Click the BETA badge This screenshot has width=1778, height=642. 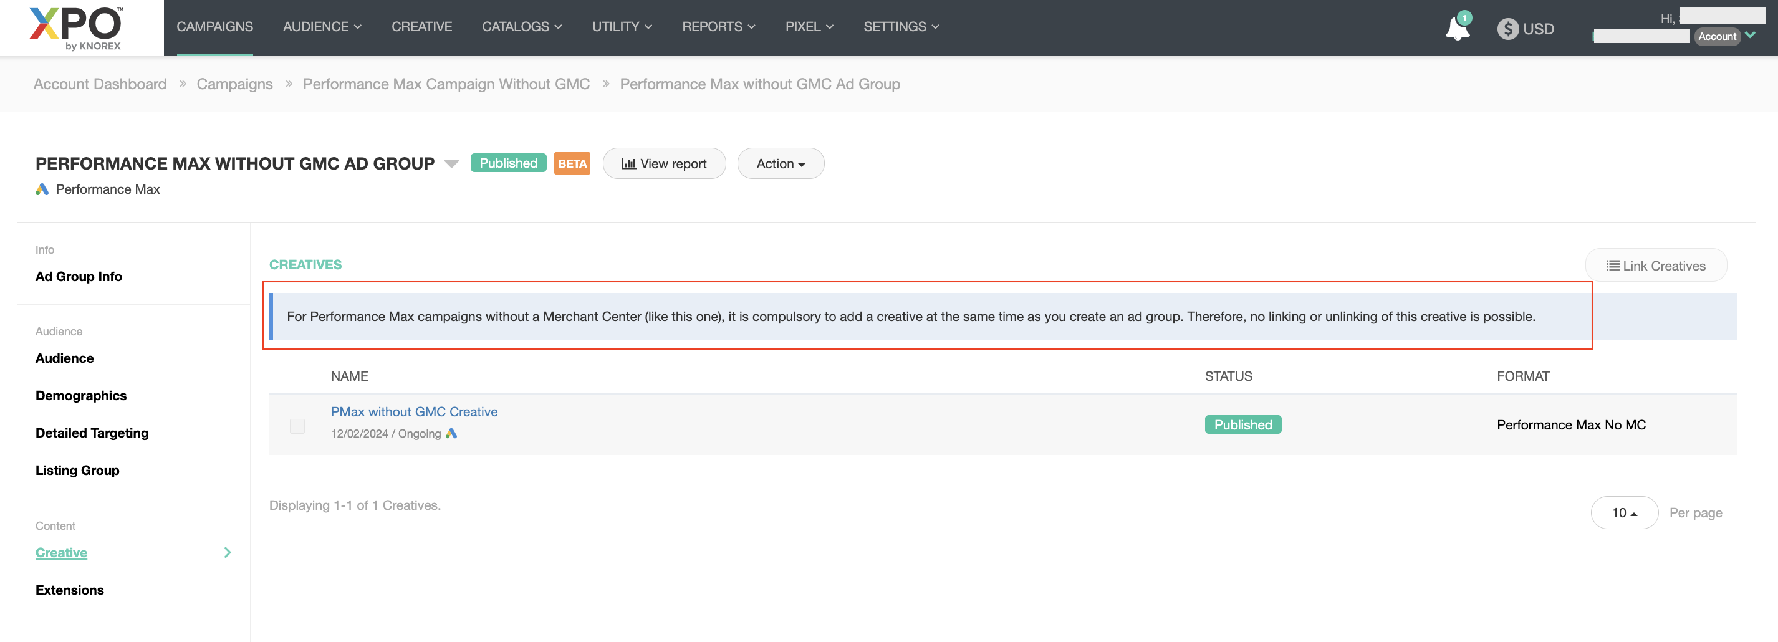click(572, 163)
